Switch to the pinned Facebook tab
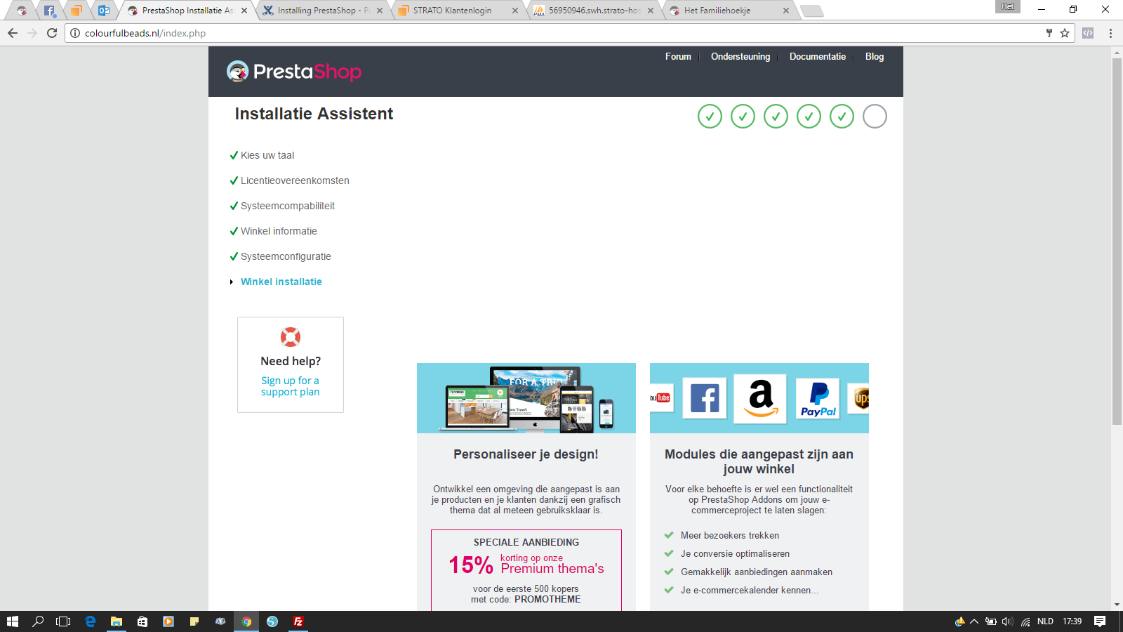The height and width of the screenshot is (632, 1123). pyautogui.click(x=49, y=11)
